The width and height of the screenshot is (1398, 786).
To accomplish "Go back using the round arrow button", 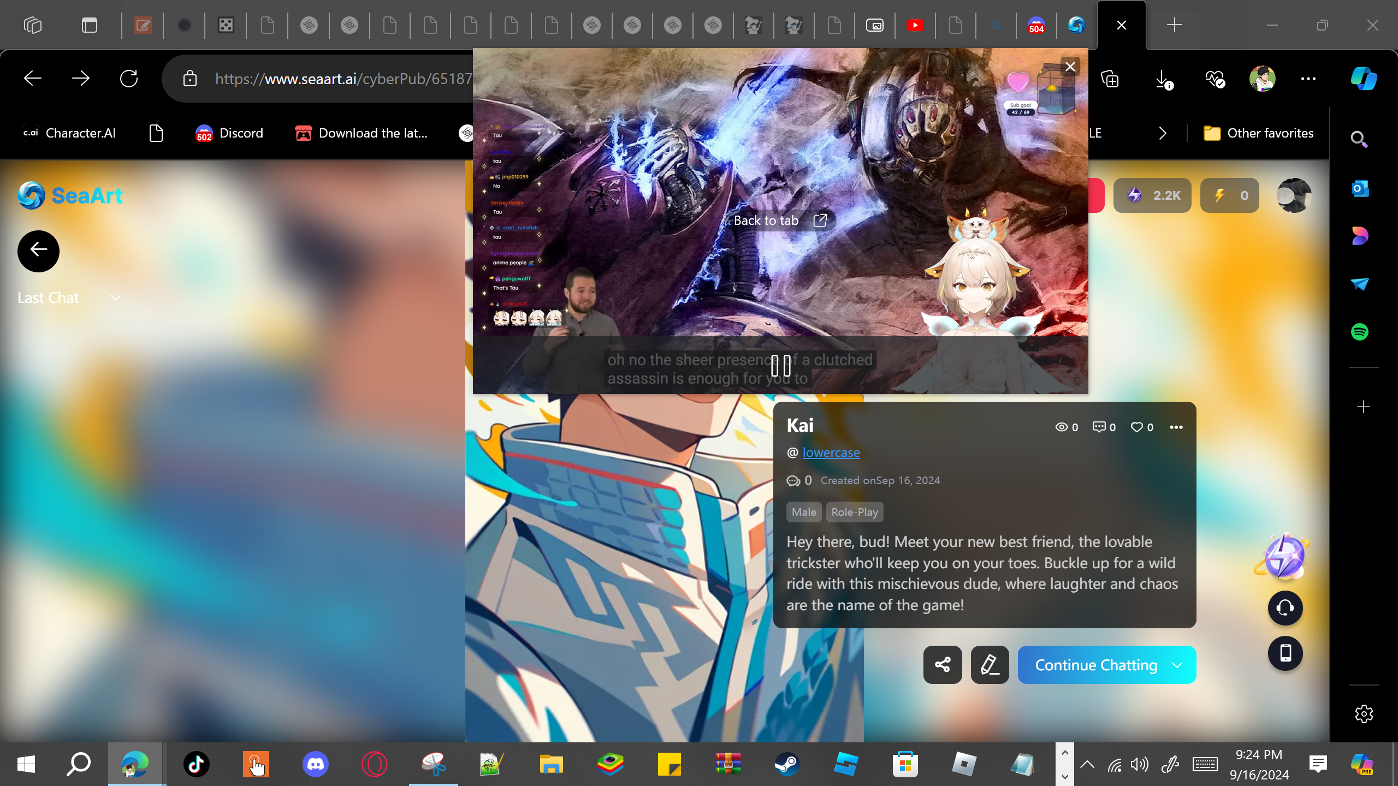I will 38,251.
